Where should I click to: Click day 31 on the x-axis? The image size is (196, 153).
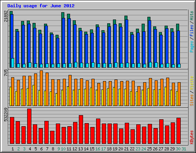click(184, 149)
